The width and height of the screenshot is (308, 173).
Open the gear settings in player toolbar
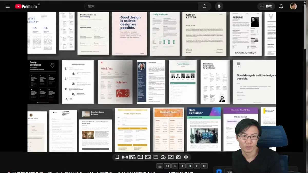pyautogui.click(x=186, y=157)
